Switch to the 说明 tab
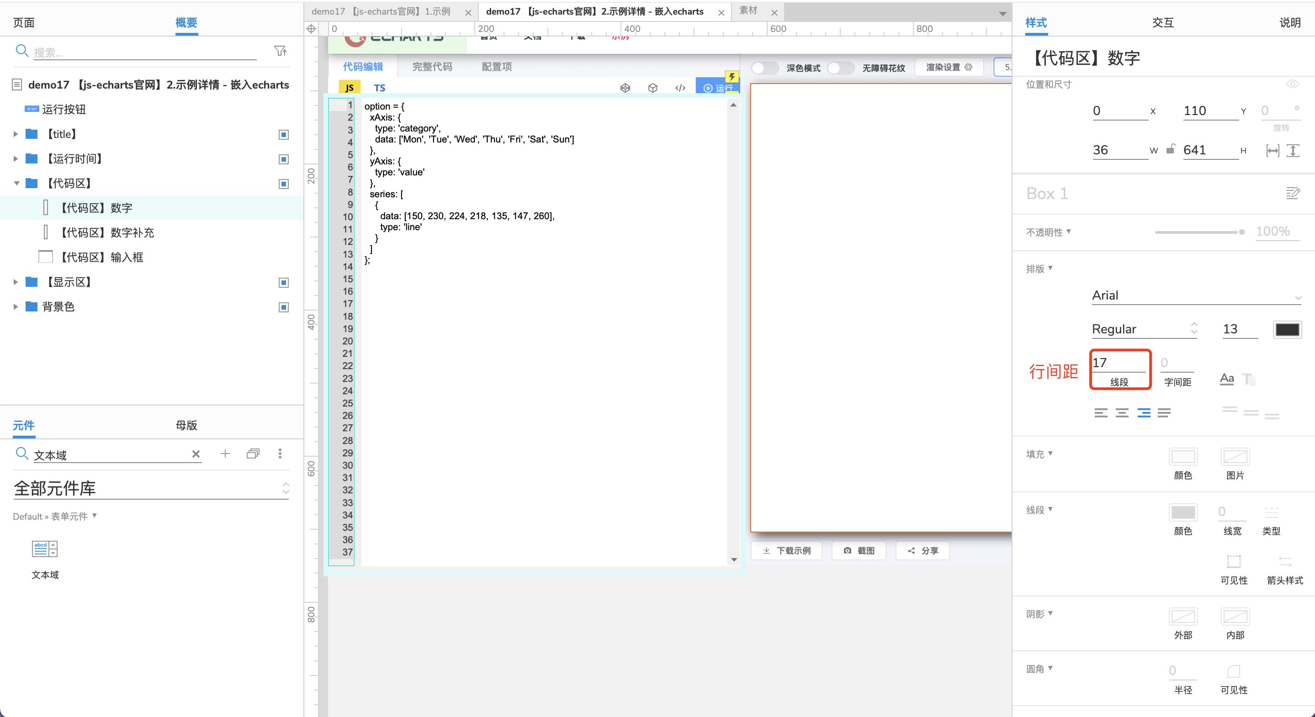This screenshot has width=1315, height=717. pyautogui.click(x=1289, y=22)
